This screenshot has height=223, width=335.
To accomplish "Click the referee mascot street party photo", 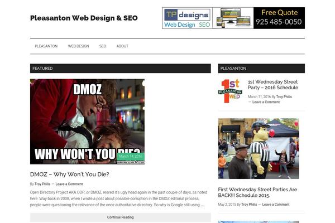I will point(259,149).
